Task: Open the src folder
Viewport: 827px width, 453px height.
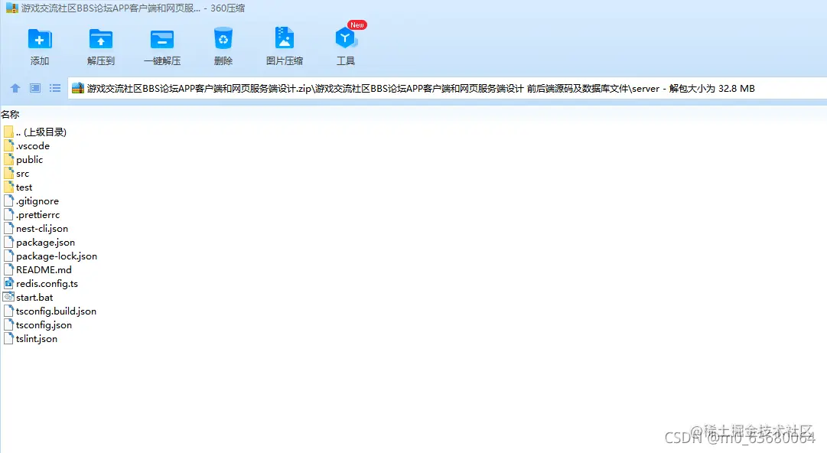Action: (22, 173)
